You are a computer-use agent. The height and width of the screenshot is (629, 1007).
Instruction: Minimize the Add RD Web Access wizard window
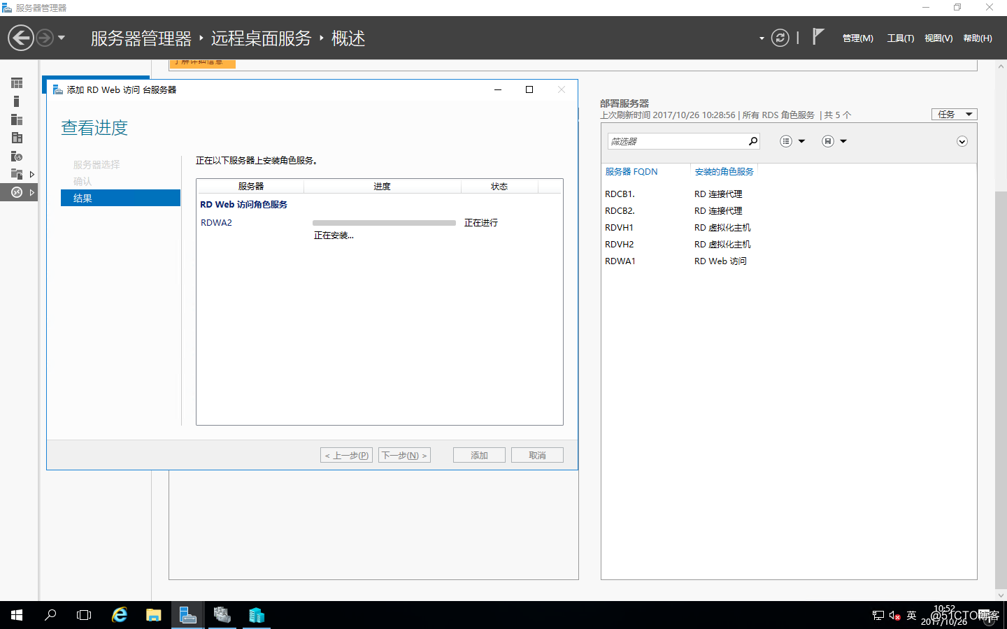(498, 89)
